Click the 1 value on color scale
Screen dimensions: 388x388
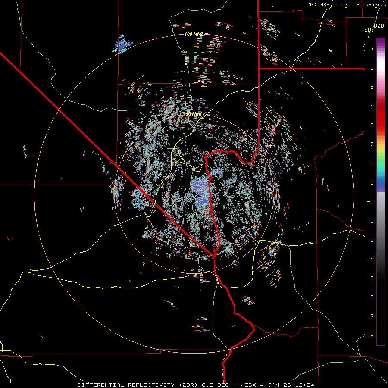[x=372, y=163]
